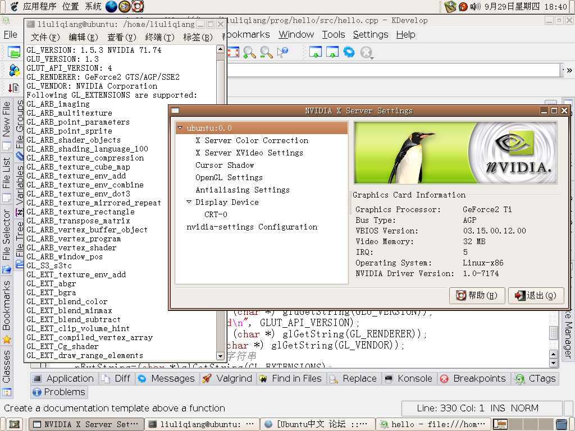
Task: Open the File Selector side tab
Action: (7, 242)
